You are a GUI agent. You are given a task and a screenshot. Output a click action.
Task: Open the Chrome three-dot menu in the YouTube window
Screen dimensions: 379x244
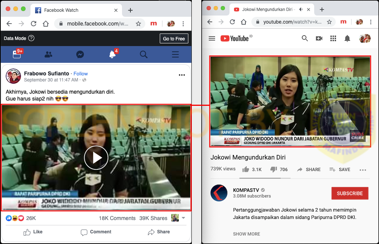(x=371, y=22)
